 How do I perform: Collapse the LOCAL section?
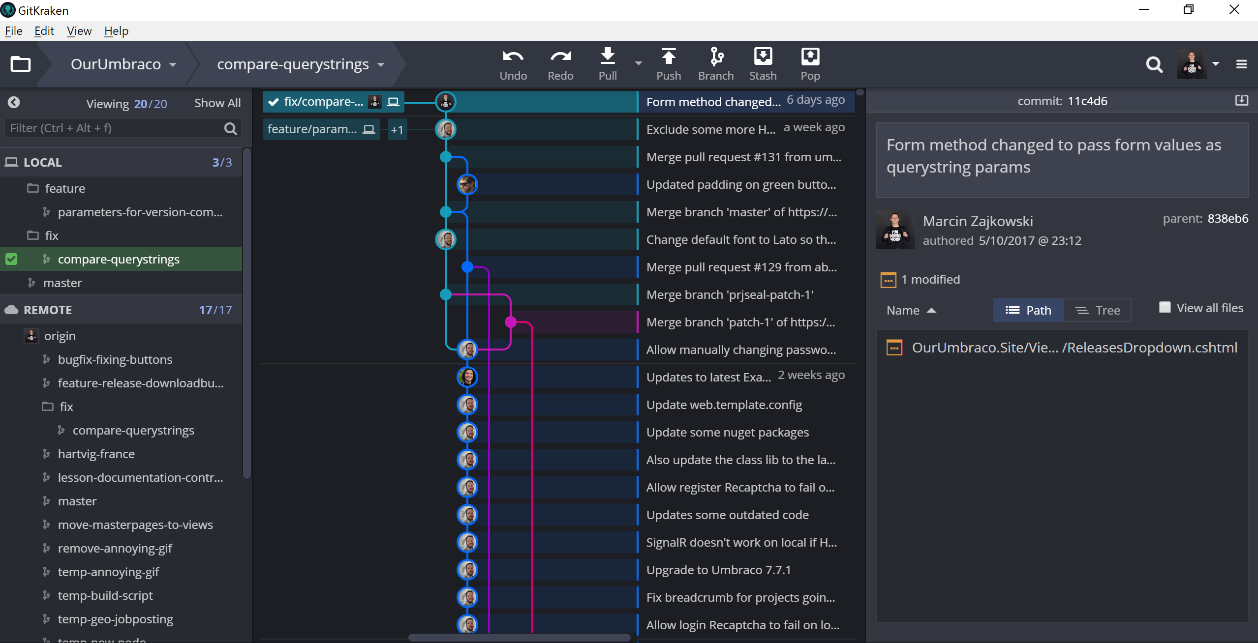[121, 162]
